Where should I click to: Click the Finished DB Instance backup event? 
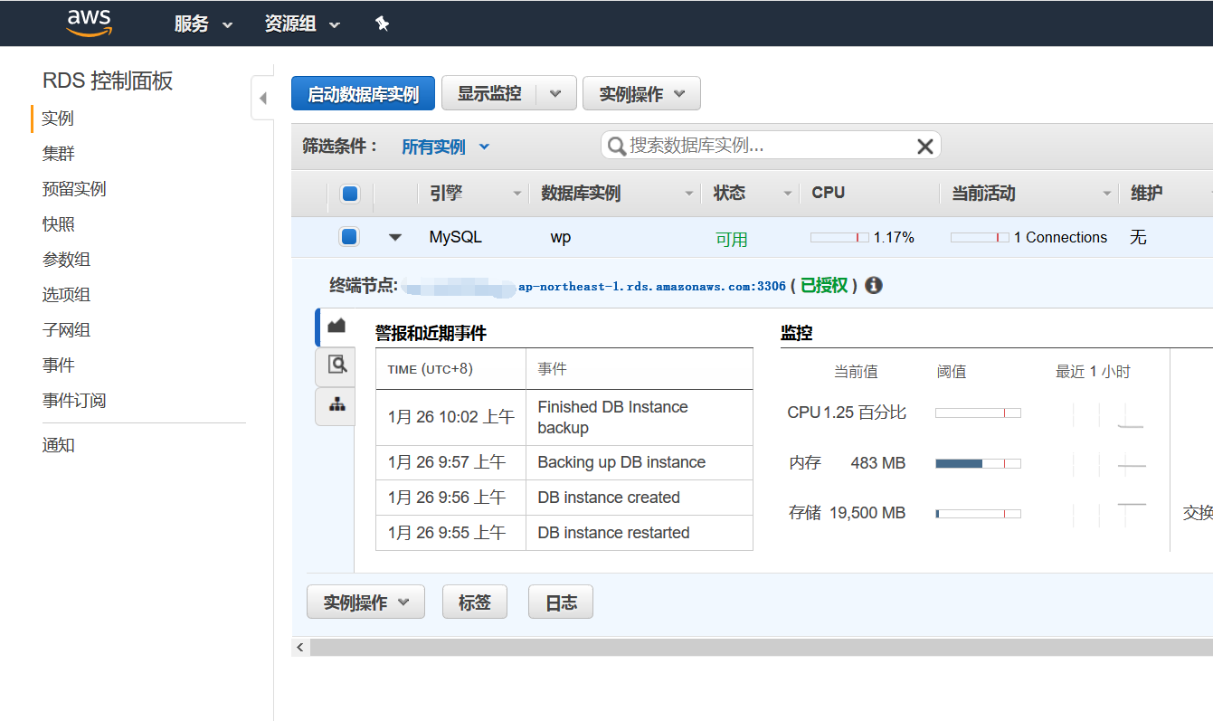612,418
